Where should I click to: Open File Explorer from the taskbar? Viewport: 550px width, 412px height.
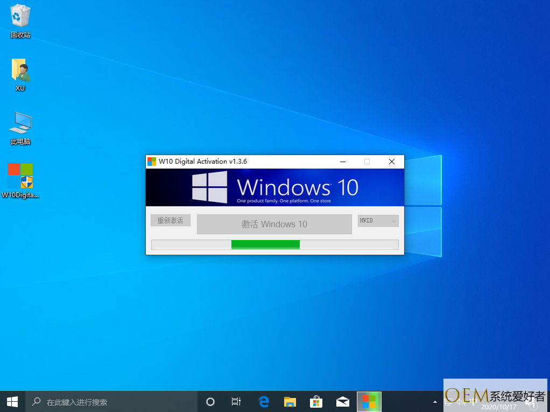click(x=290, y=402)
